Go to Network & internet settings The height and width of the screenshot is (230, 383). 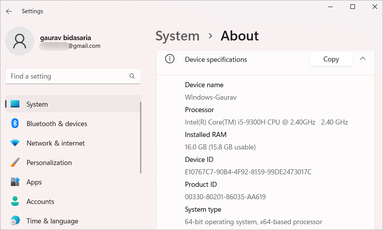(73, 143)
